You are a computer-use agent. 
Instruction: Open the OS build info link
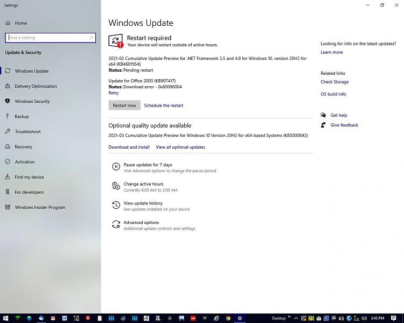(333, 94)
